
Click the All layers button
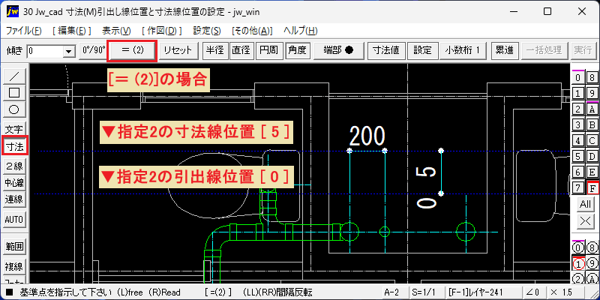(x=585, y=204)
